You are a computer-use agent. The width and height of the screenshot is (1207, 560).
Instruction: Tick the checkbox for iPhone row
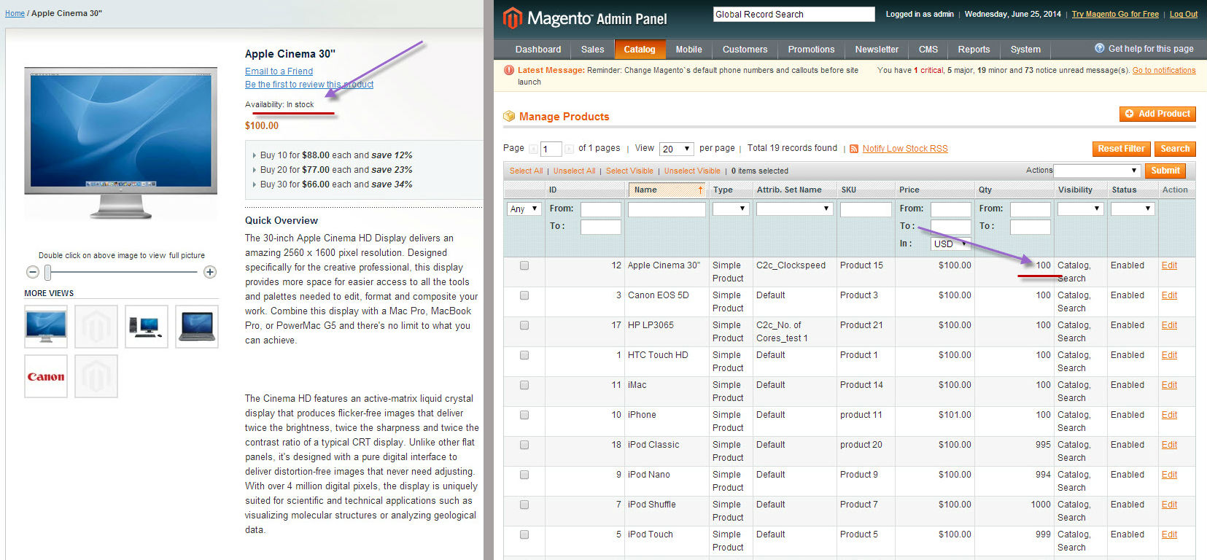[524, 415]
